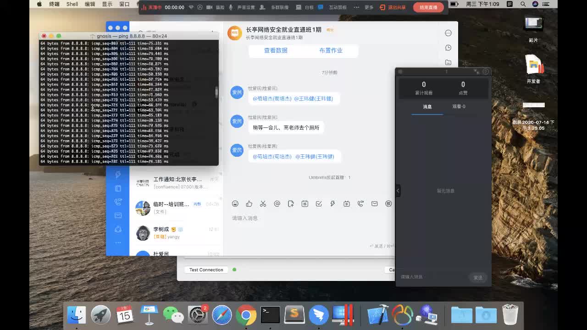Click the checkbox task icon in chat toolbar
The image size is (587, 330).
pos(319,203)
